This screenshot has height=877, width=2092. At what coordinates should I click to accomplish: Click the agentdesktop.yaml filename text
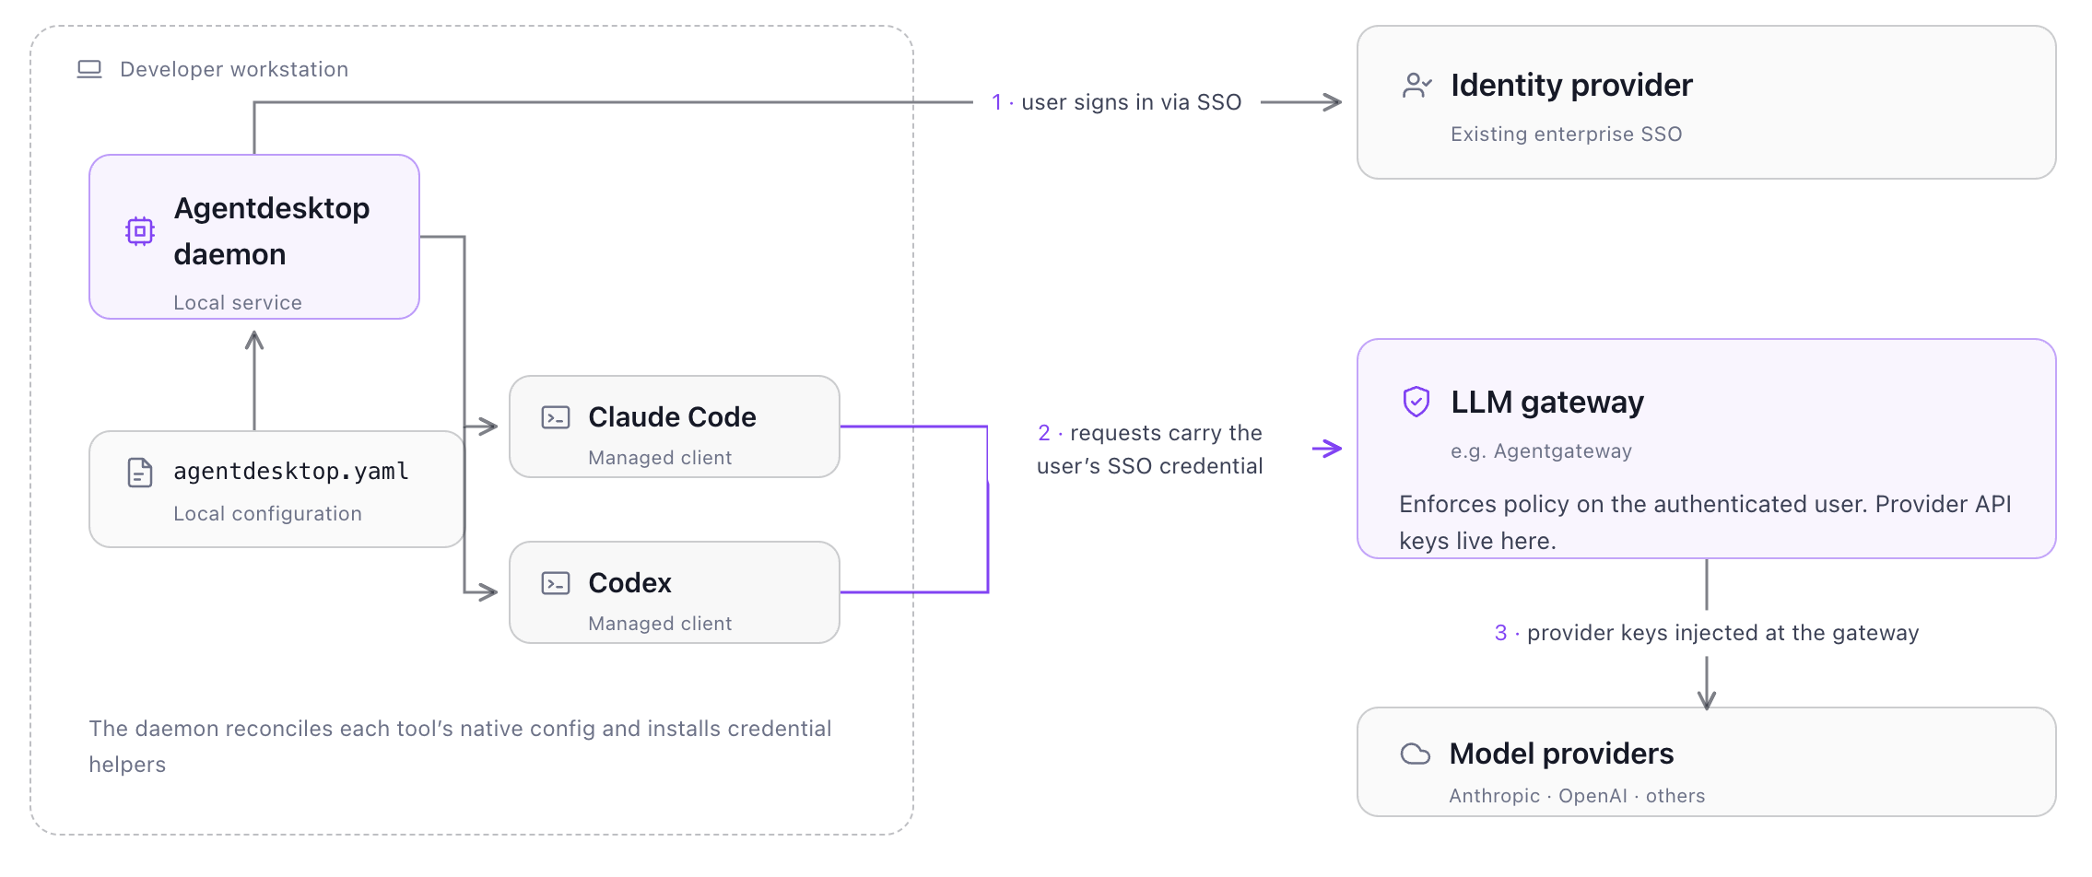coord(291,472)
